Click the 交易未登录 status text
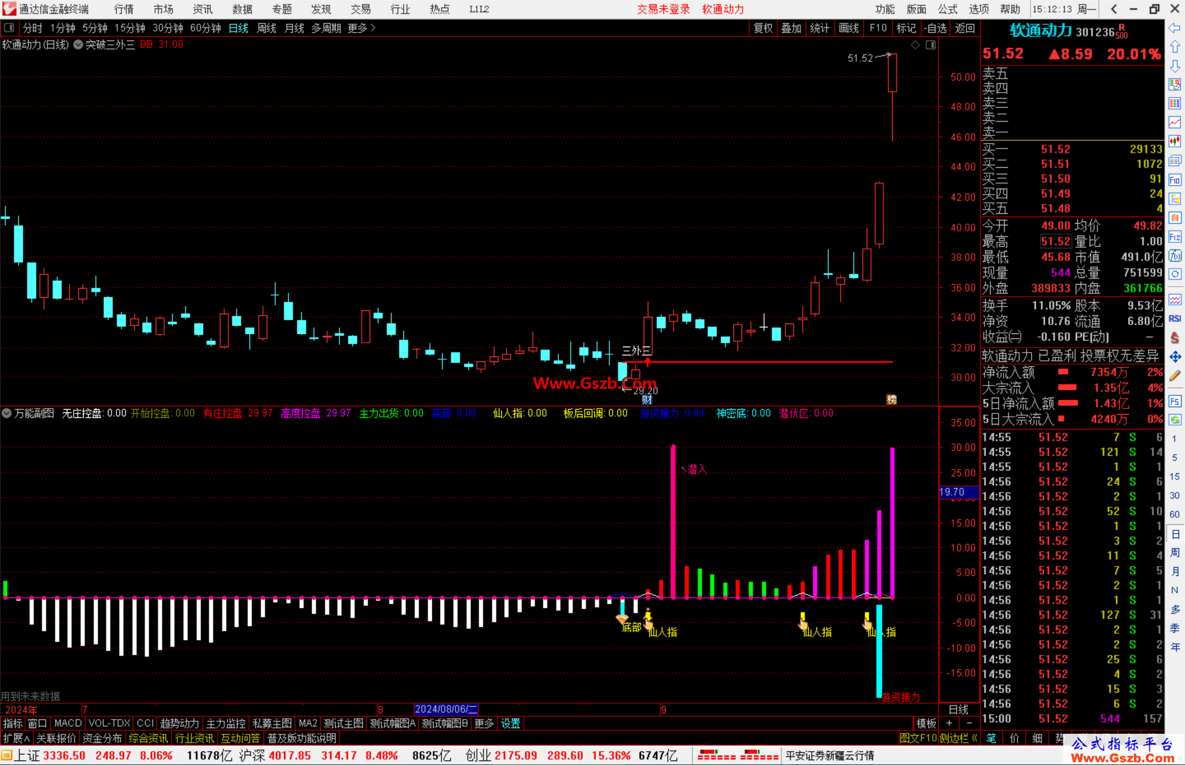Screen dimensions: 1185x765 pyautogui.click(x=663, y=9)
